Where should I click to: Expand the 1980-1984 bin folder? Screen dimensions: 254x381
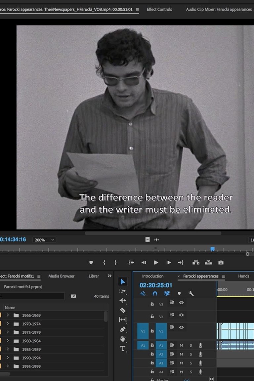pos(8,341)
